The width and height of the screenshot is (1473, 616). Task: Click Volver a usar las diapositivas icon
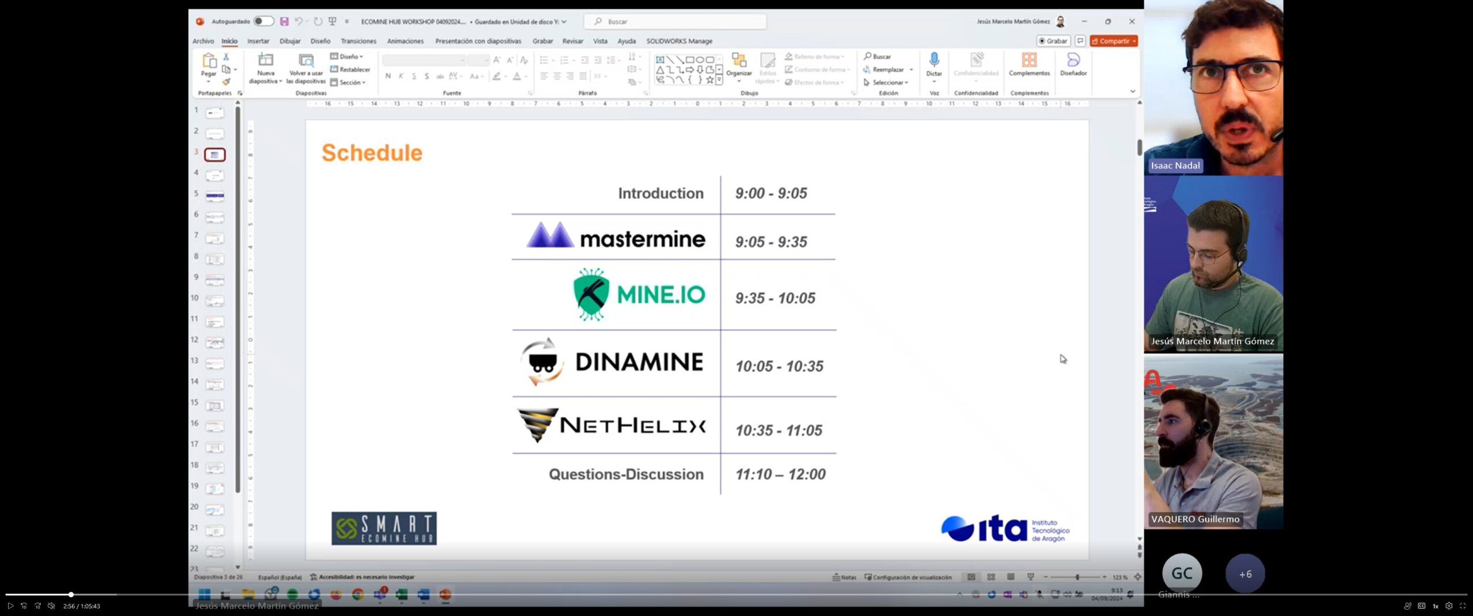tap(306, 61)
